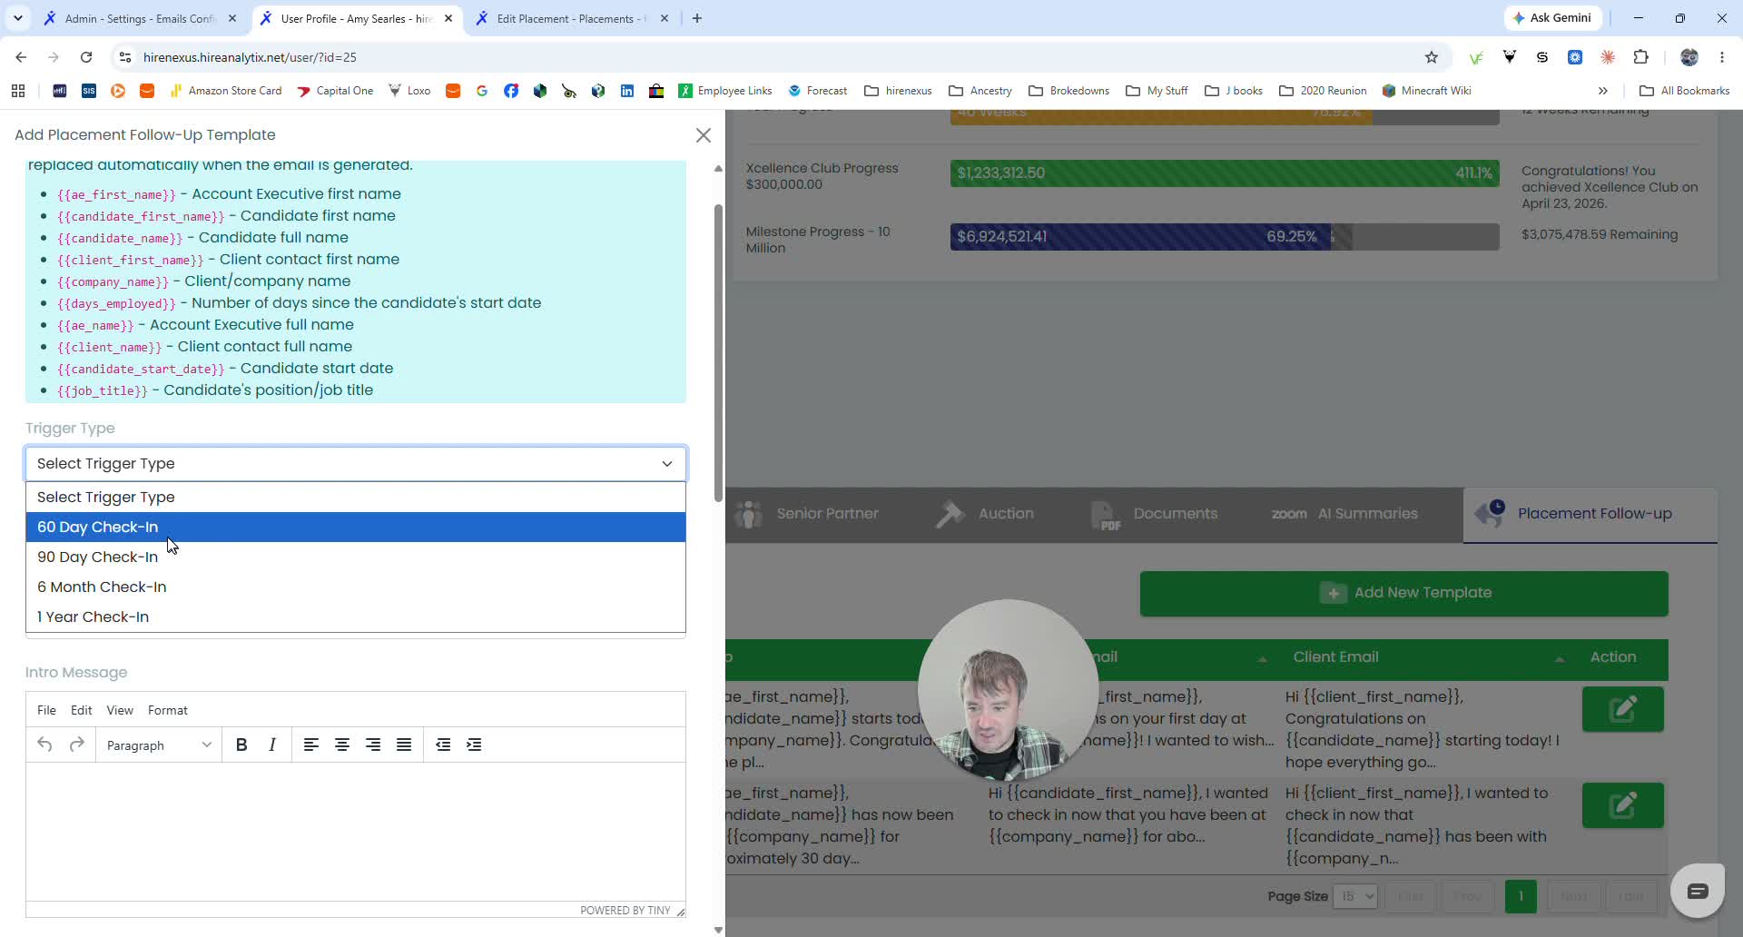
Task: Toggle italic formatting in editor
Action: click(x=272, y=745)
